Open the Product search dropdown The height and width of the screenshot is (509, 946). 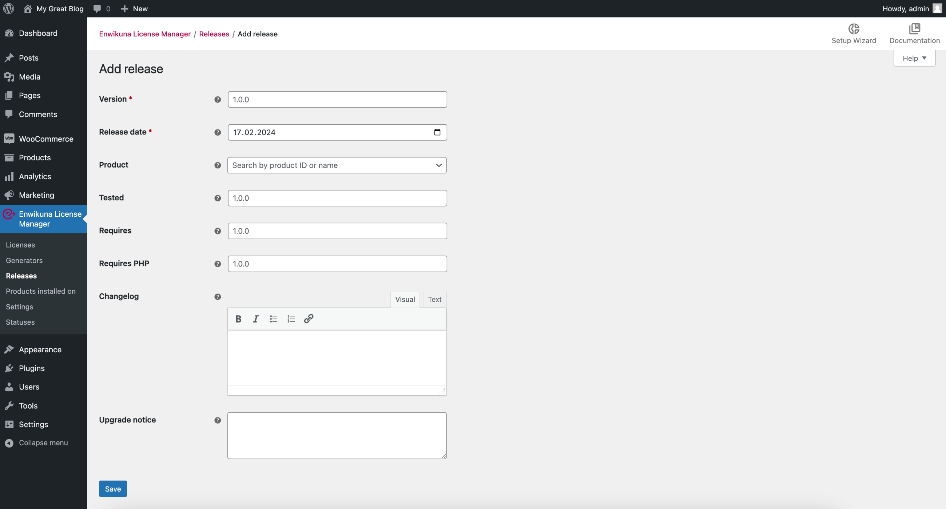[x=337, y=165]
